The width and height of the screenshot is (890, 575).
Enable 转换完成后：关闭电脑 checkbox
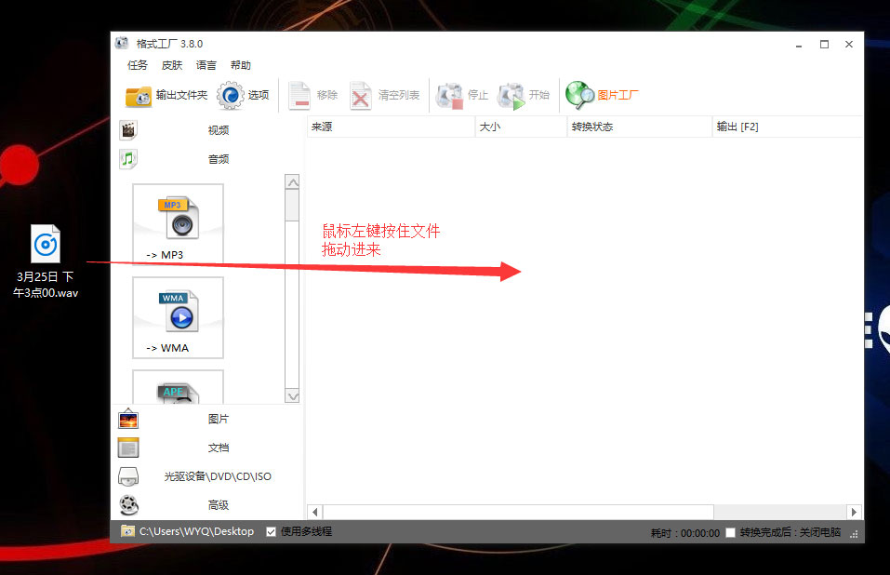[x=730, y=532]
